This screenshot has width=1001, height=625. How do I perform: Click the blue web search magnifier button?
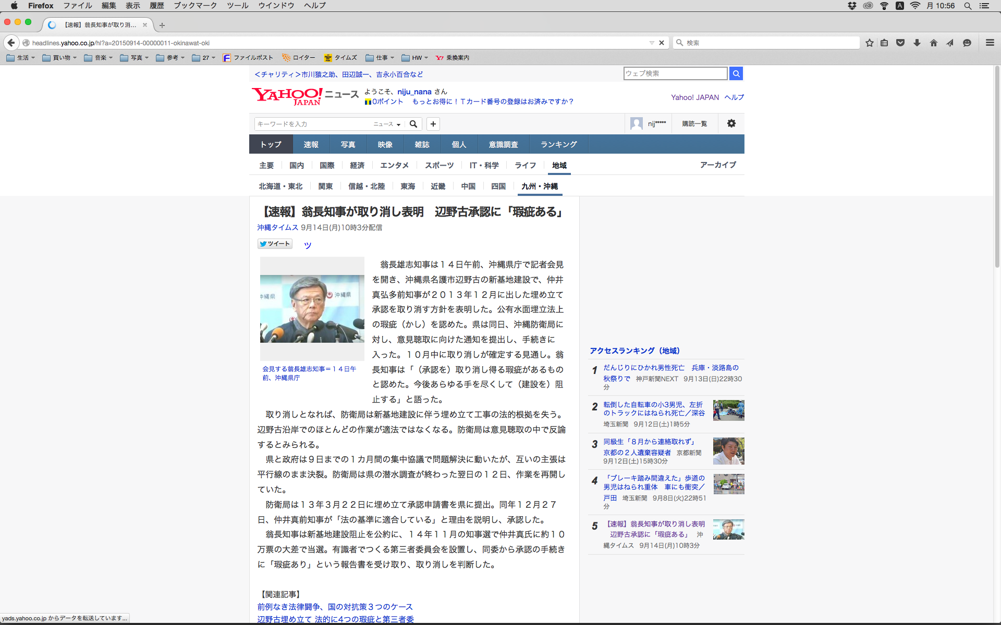click(736, 73)
